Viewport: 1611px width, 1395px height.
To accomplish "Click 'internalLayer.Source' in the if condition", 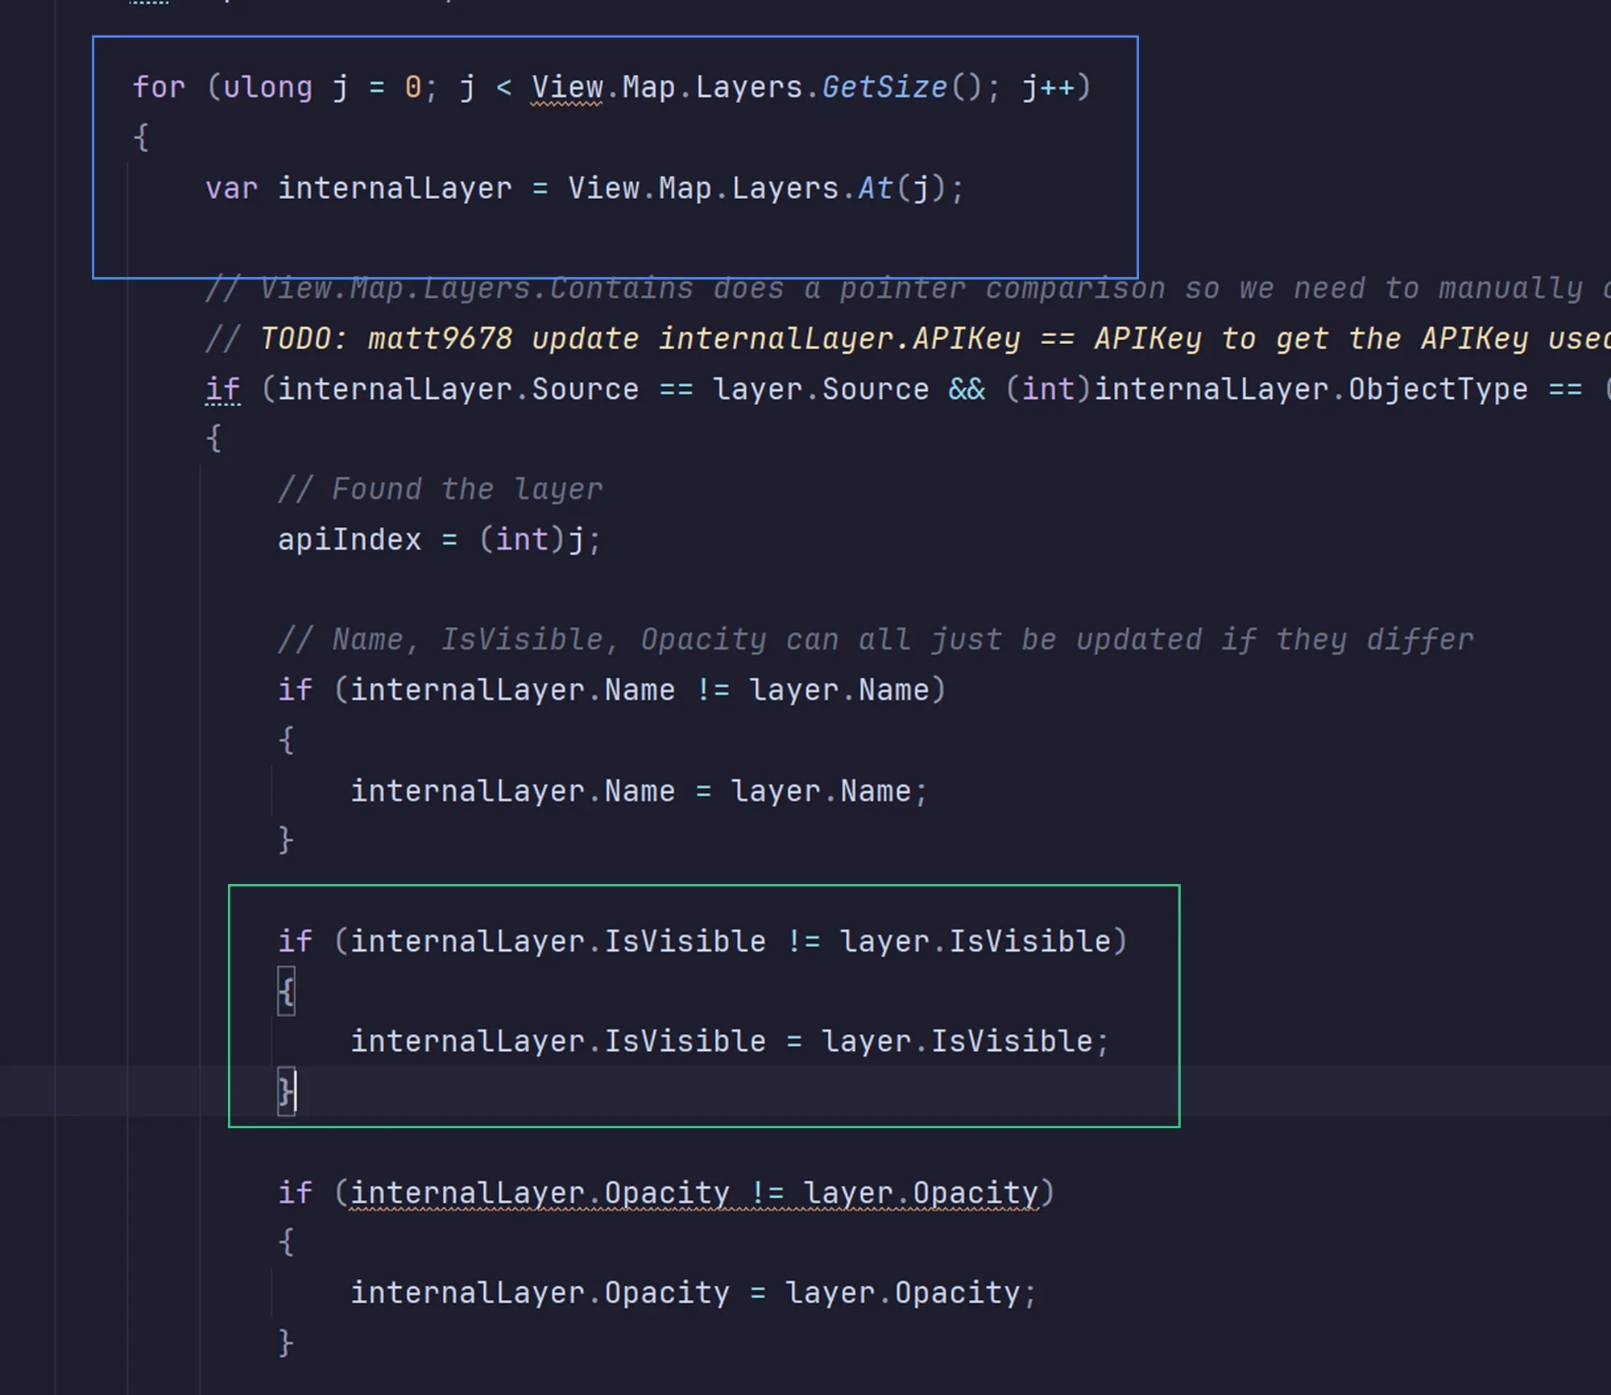I will point(458,389).
